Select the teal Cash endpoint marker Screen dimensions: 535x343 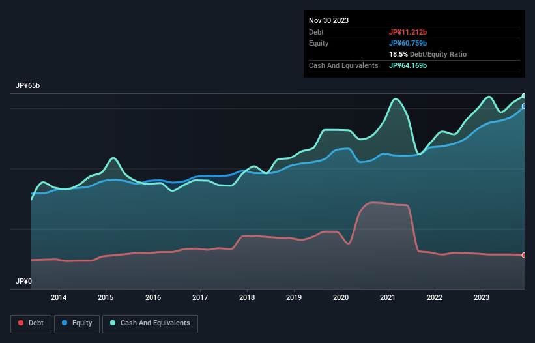(524, 96)
